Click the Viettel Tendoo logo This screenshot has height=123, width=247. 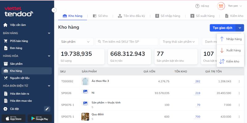coord(19,12)
